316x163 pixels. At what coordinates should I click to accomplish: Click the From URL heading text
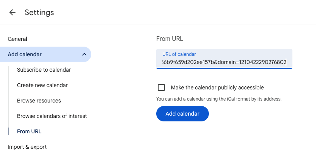(x=169, y=39)
